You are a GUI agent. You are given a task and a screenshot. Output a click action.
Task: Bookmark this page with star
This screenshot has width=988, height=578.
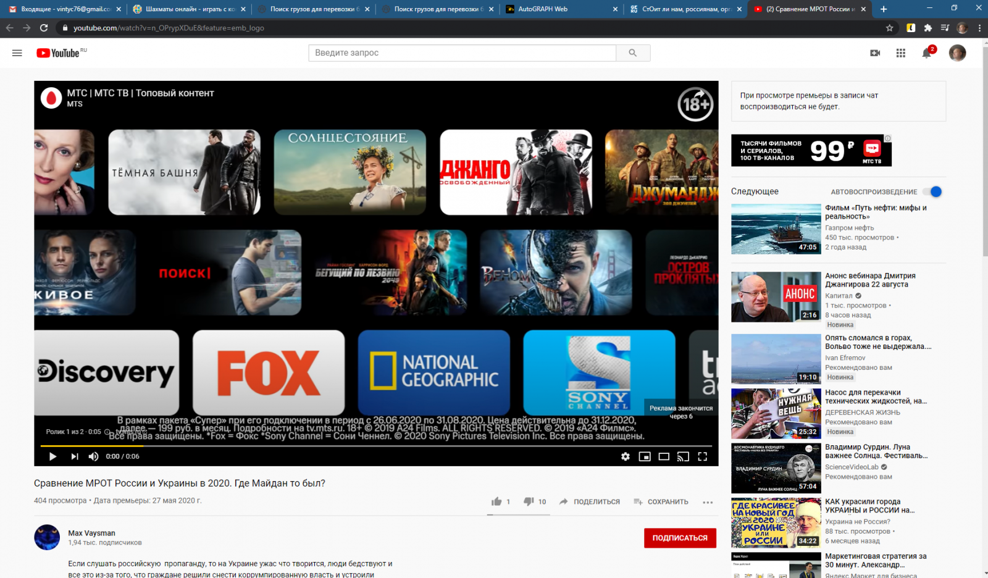point(889,28)
